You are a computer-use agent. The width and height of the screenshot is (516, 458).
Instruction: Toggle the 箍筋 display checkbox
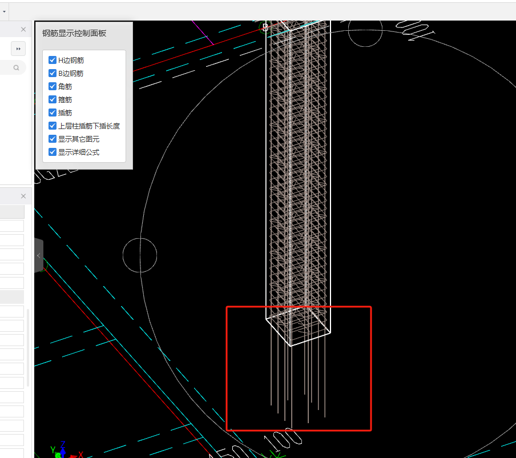(53, 99)
